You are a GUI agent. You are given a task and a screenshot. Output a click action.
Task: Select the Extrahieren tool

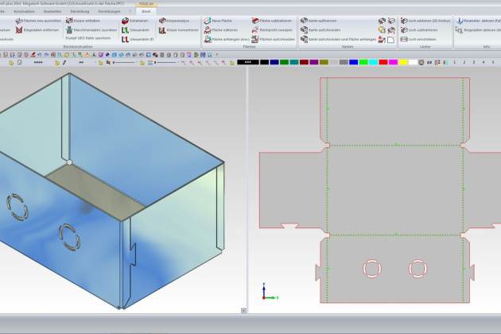(x=125, y=21)
